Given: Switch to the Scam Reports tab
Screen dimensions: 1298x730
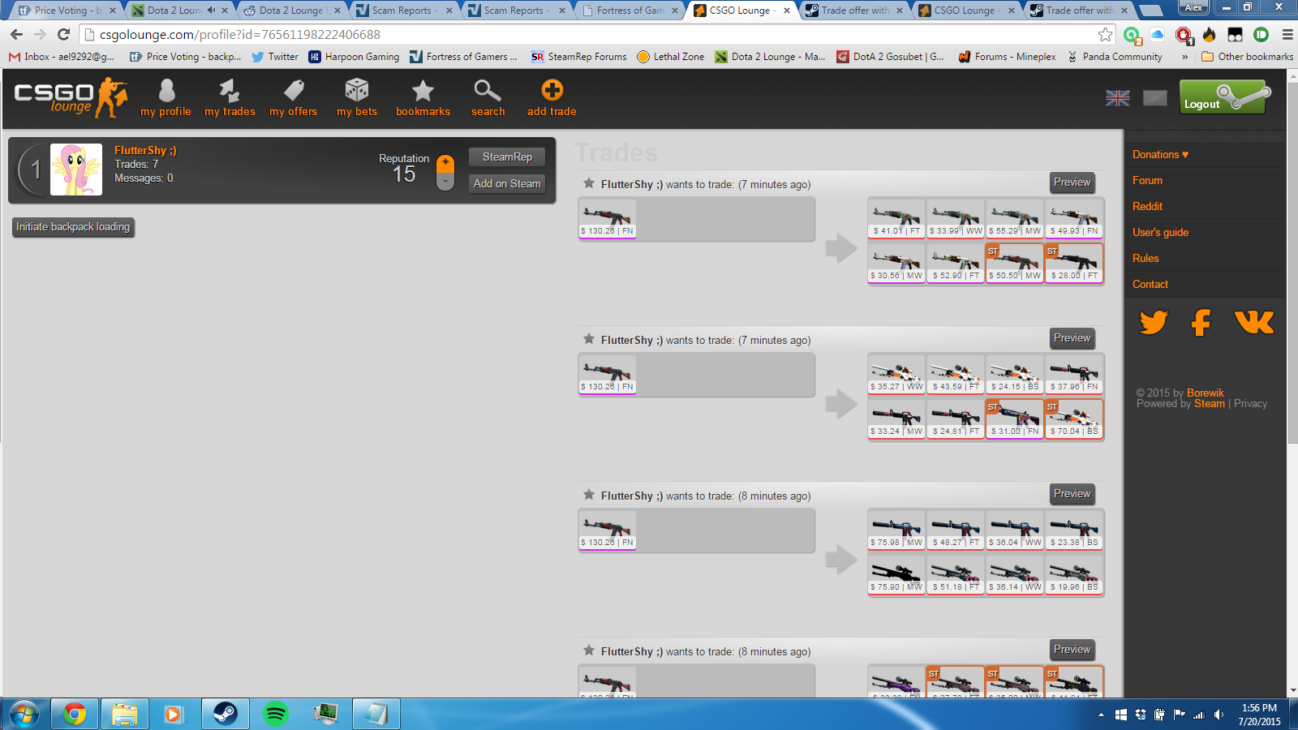Looking at the screenshot, I should 402,11.
